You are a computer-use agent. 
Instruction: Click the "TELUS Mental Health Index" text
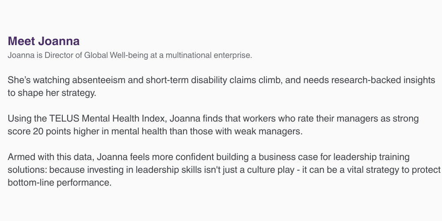coord(107,118)
